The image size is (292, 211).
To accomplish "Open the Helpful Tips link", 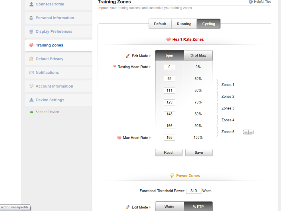I will [263, 2].
